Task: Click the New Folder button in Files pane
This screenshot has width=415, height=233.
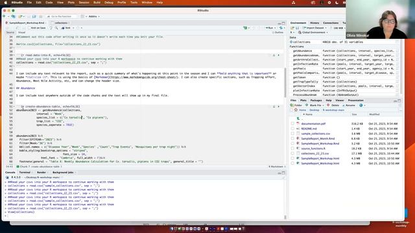Action: click(x=296, y=105)
